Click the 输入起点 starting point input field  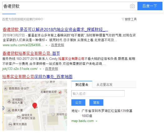pyautogui.click(x=98, y=94)
